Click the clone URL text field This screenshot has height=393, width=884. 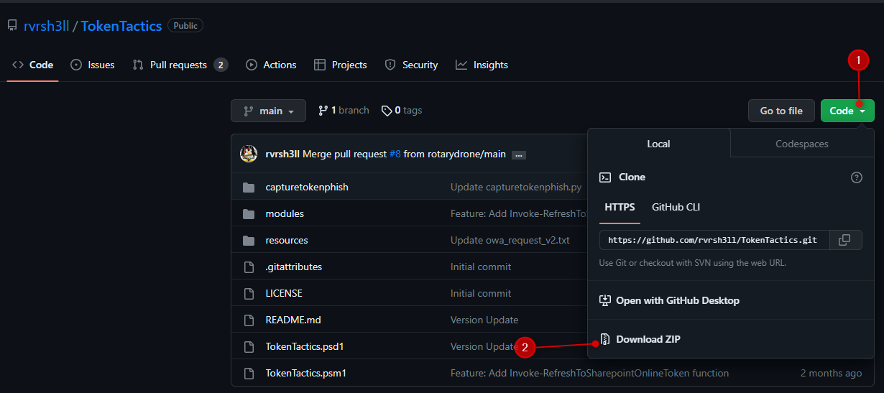coord(714,240)
